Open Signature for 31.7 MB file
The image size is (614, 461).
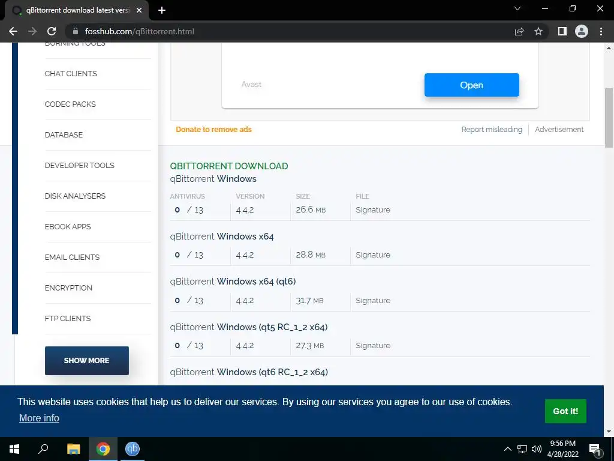373,300
